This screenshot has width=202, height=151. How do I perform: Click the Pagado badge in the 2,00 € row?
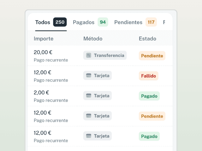click(149, 96)
